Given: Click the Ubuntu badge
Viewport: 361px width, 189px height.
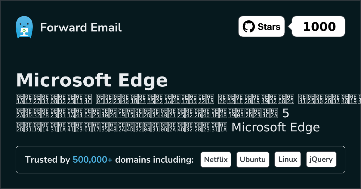Looking at the screenshot, I should coord(253,159).
